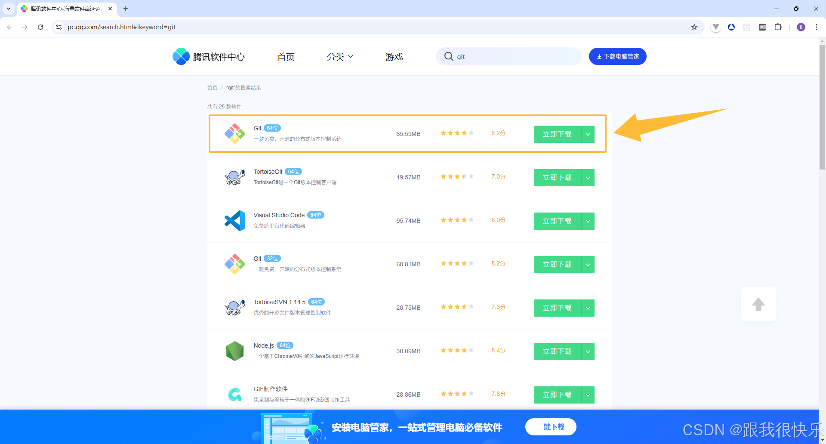Open Node.js title link

(x=264, y=345)
